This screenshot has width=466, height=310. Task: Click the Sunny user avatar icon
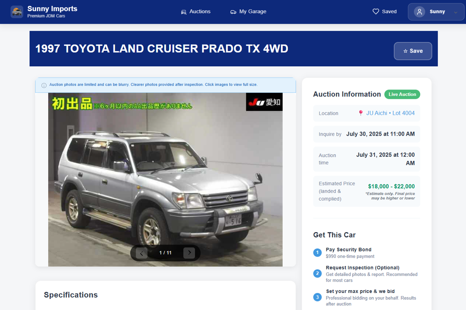tap(419, 12)
